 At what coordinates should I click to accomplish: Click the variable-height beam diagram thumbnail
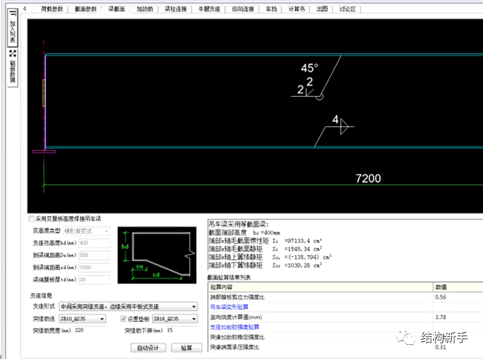pos(157,255)
